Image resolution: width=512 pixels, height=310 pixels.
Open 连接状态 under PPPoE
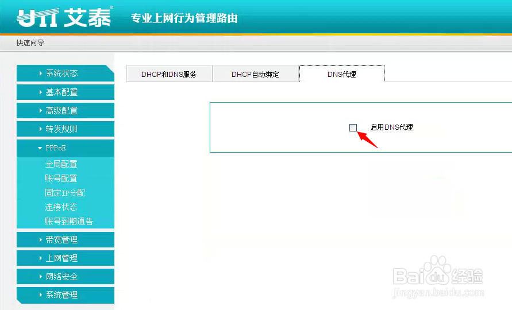point(61,207)
